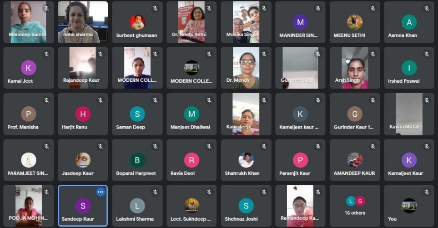Select neha sharma's video tile
438x228 pixels.
tap(83, 22)
